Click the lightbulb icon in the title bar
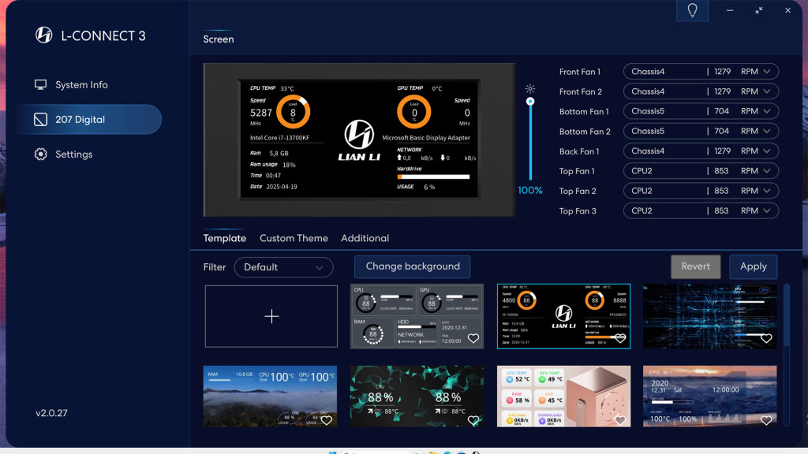Image resolution: width=808 pixels, height=454 pixels. (692, 10)
